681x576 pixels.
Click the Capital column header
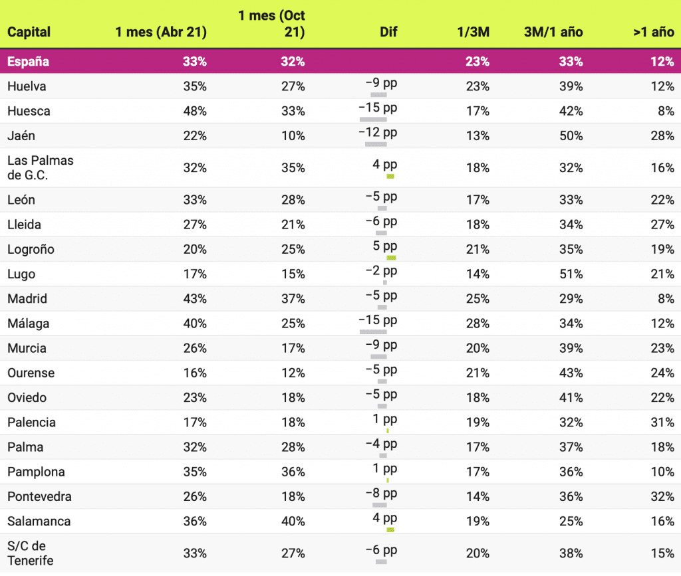[29, 32]
